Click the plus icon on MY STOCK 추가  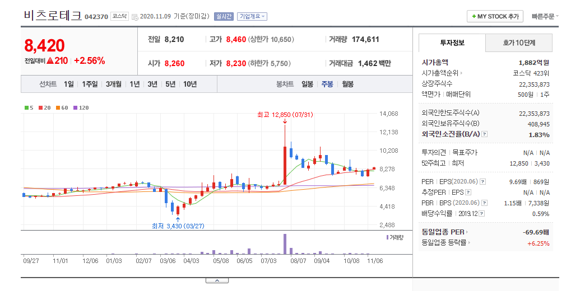474,17
